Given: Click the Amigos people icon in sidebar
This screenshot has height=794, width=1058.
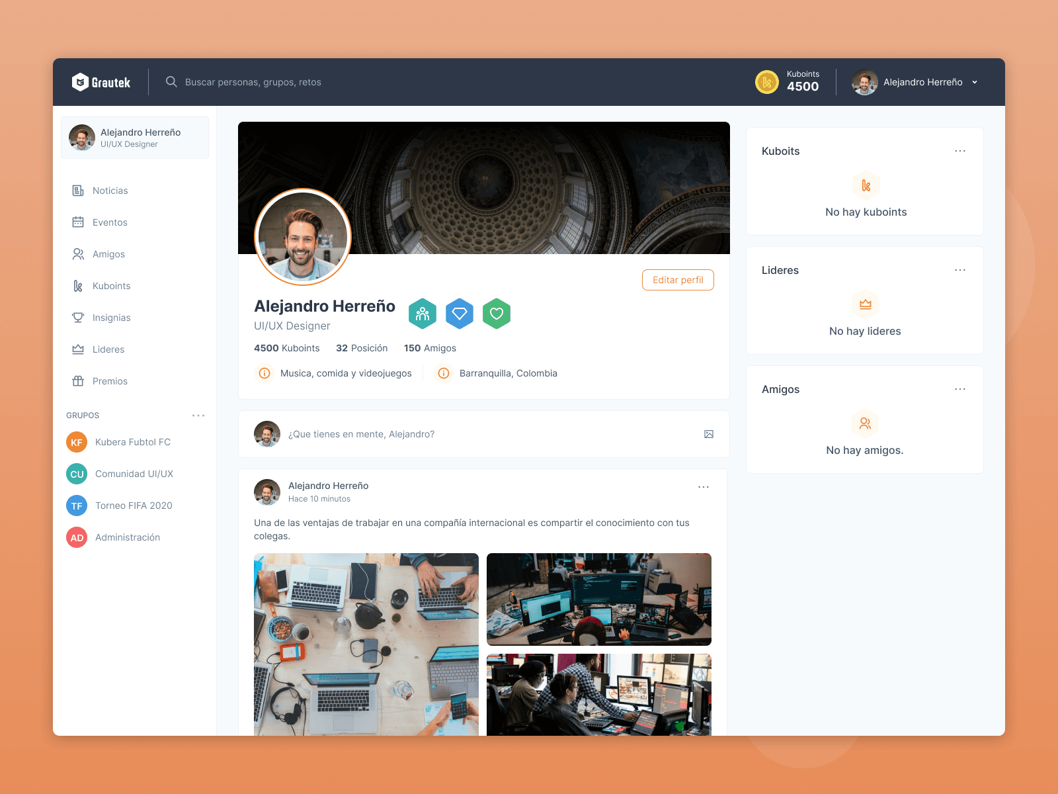Looking at the screenshot, I should [x=78, y=254].
